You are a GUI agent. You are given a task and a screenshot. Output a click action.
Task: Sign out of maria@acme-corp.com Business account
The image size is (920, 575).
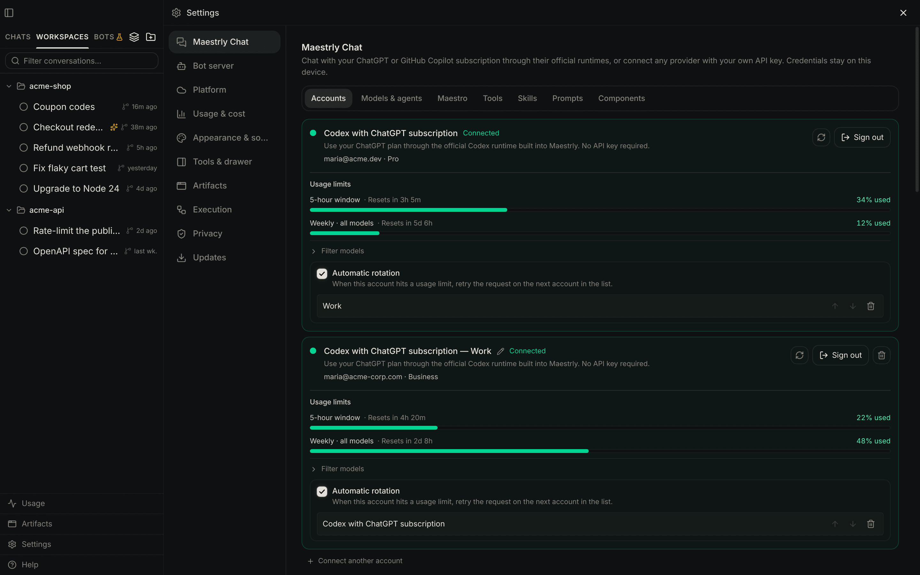pos(840,355)
